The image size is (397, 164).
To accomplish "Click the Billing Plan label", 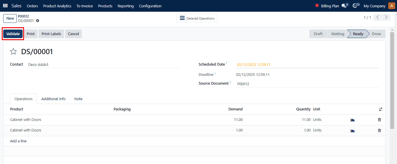I will 330,6.
